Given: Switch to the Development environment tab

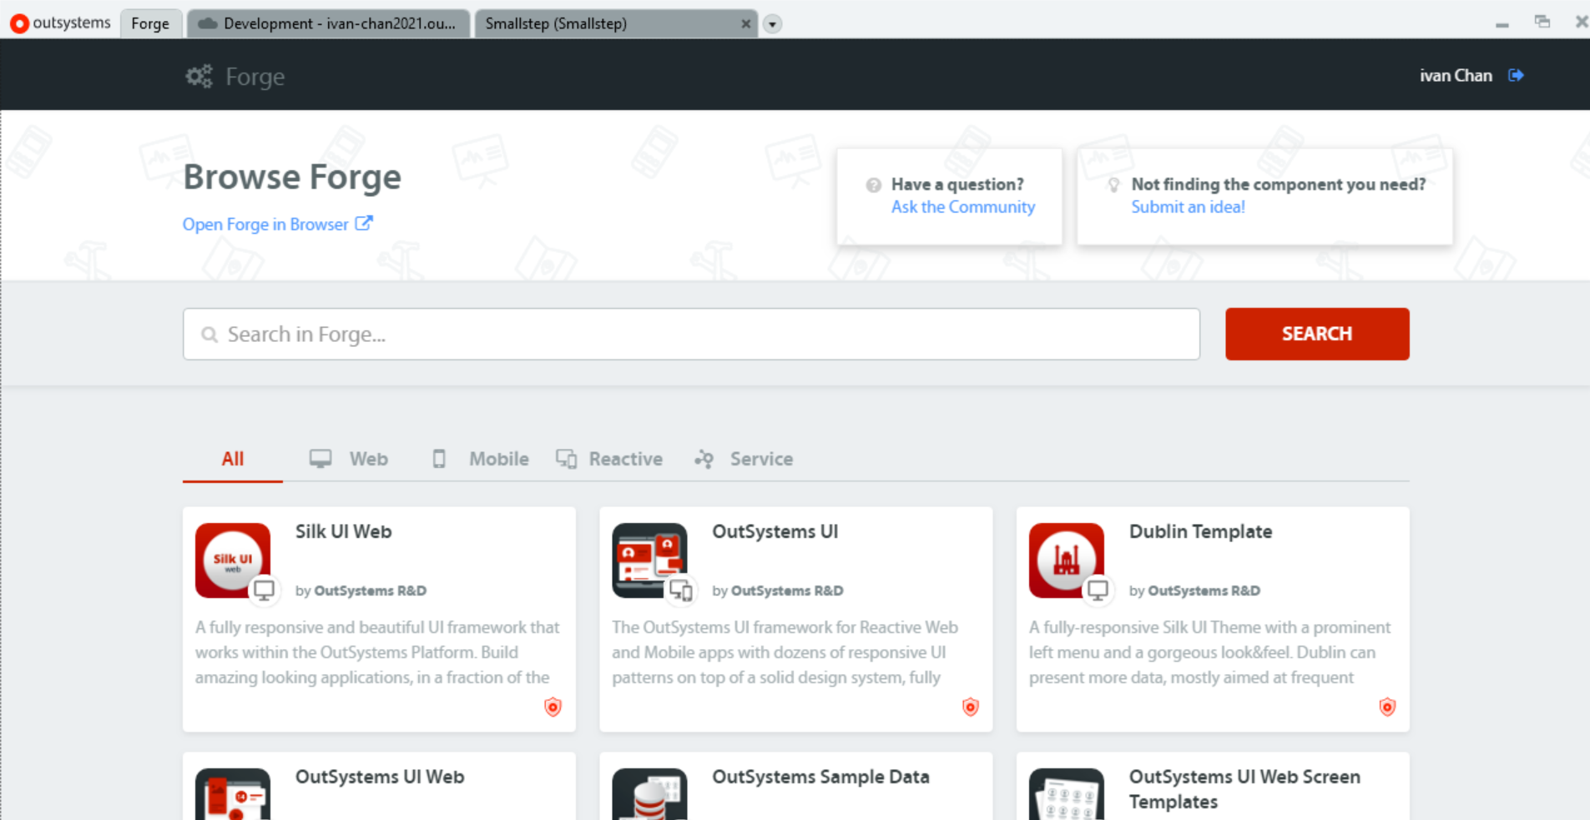Looking at the screenshot, I should coord(329,23).
